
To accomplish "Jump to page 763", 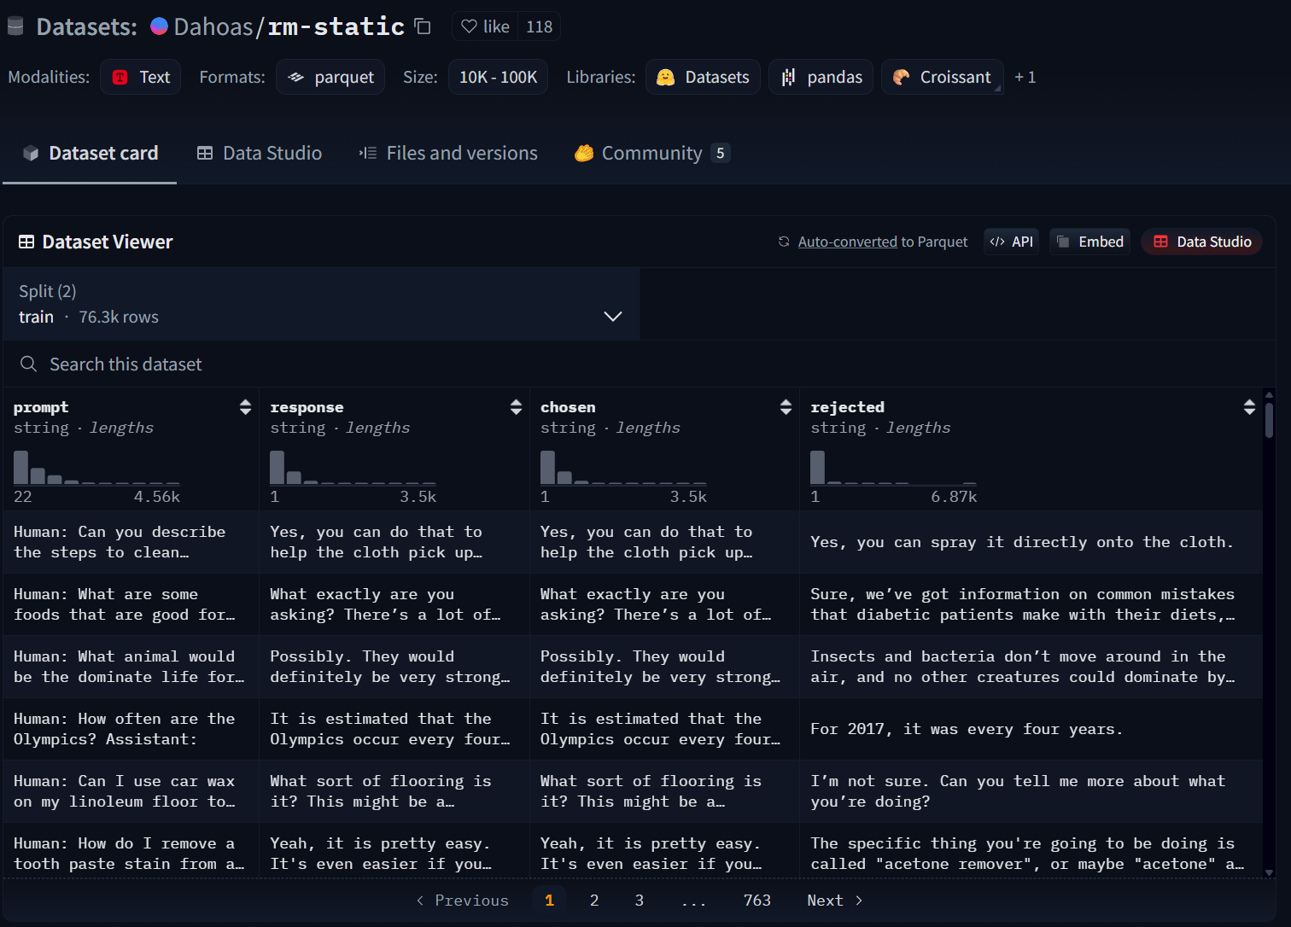I will pyautogui.click(x=756, y=901).
